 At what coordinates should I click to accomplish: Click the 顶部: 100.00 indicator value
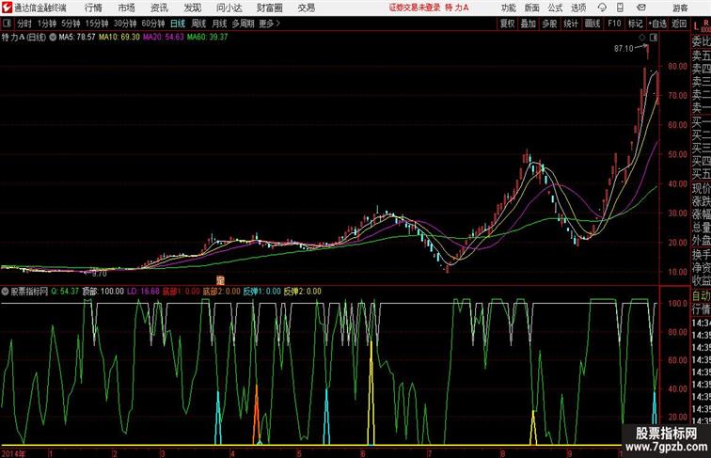coord(103,292)
